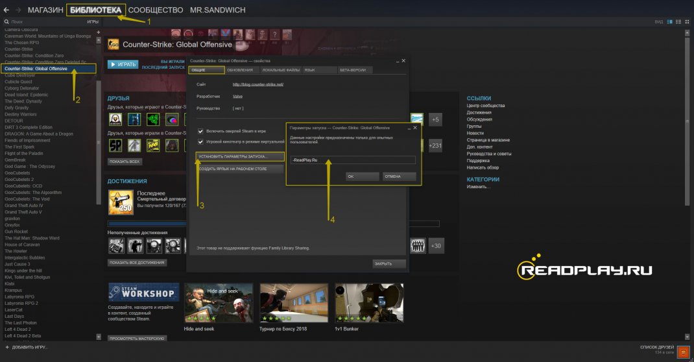Go to the СООБЩЕСТВО tab
The height and width of the screenshot is (362, 694).
(156, 10)
